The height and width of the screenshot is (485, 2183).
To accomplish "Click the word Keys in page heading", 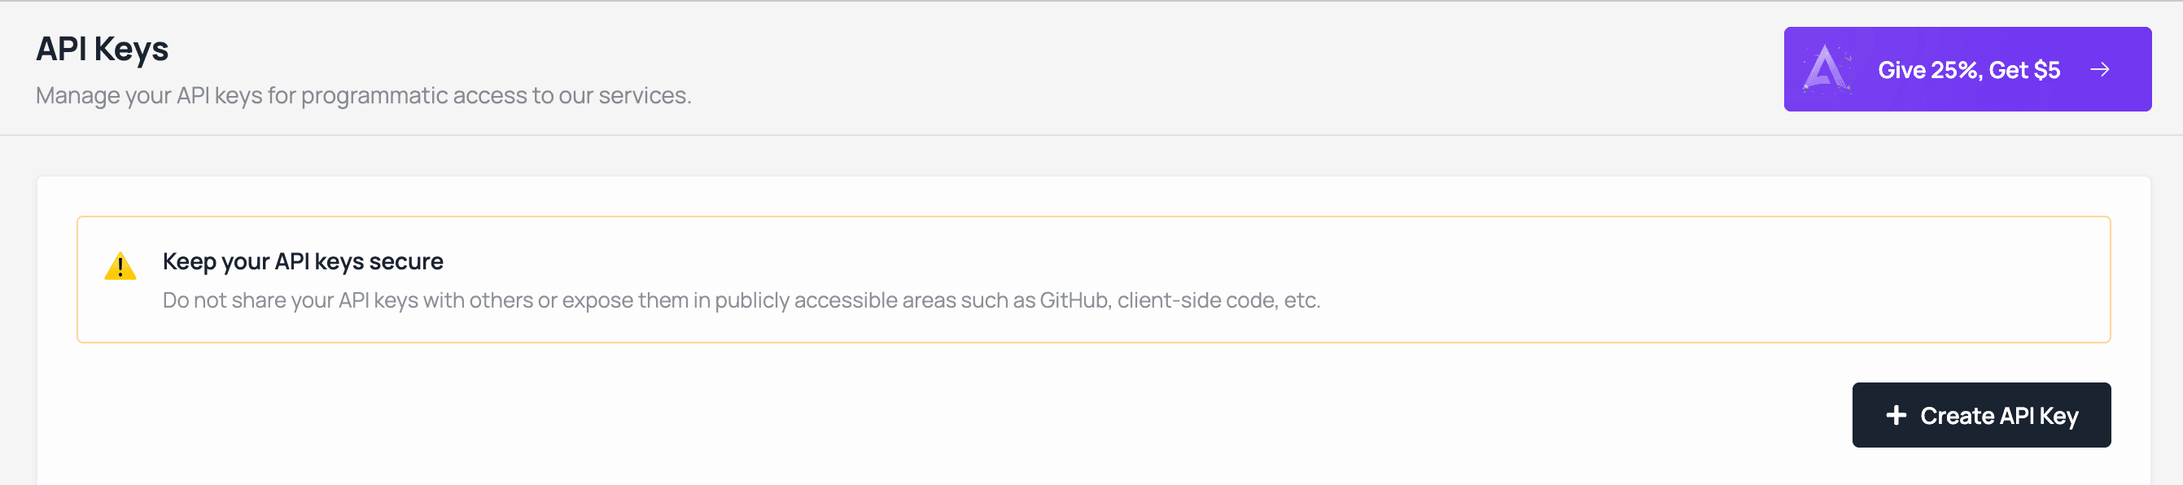I will (131, 49).
